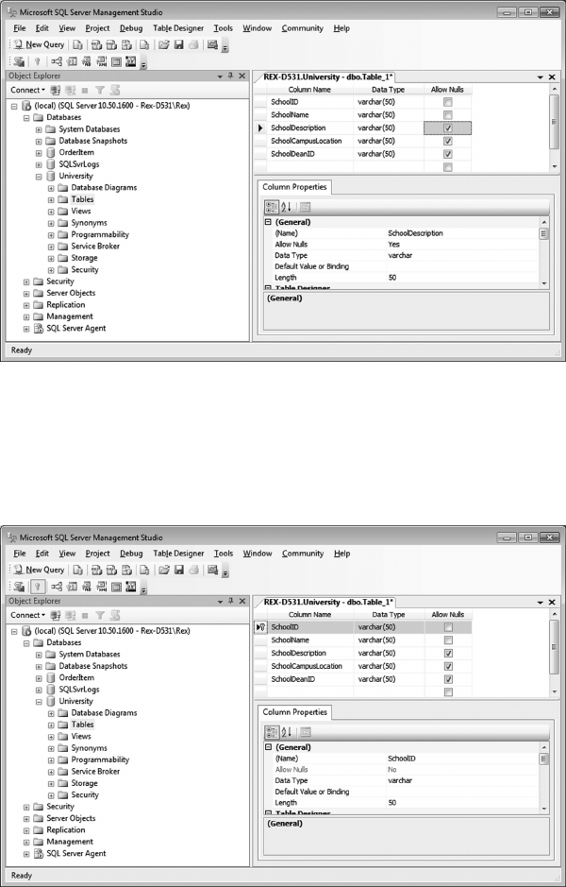Click Activity Monitor icon in bottom window toolbar
Viewport: 566px width, 887px height.
(212, 570)
